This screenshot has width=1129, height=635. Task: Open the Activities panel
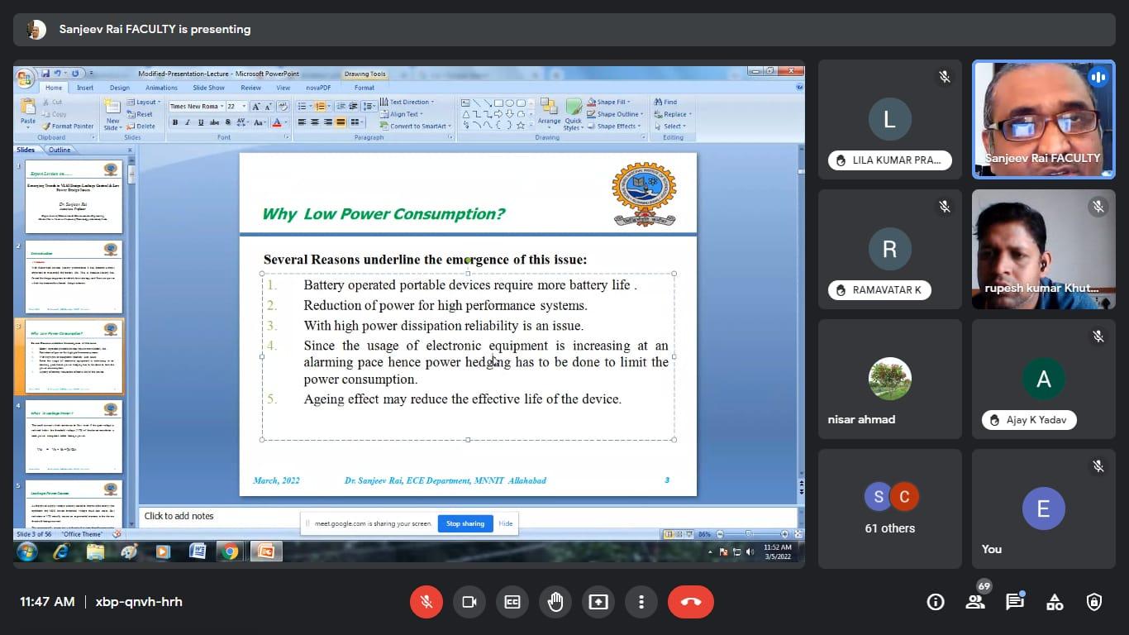click(1055, 602)
